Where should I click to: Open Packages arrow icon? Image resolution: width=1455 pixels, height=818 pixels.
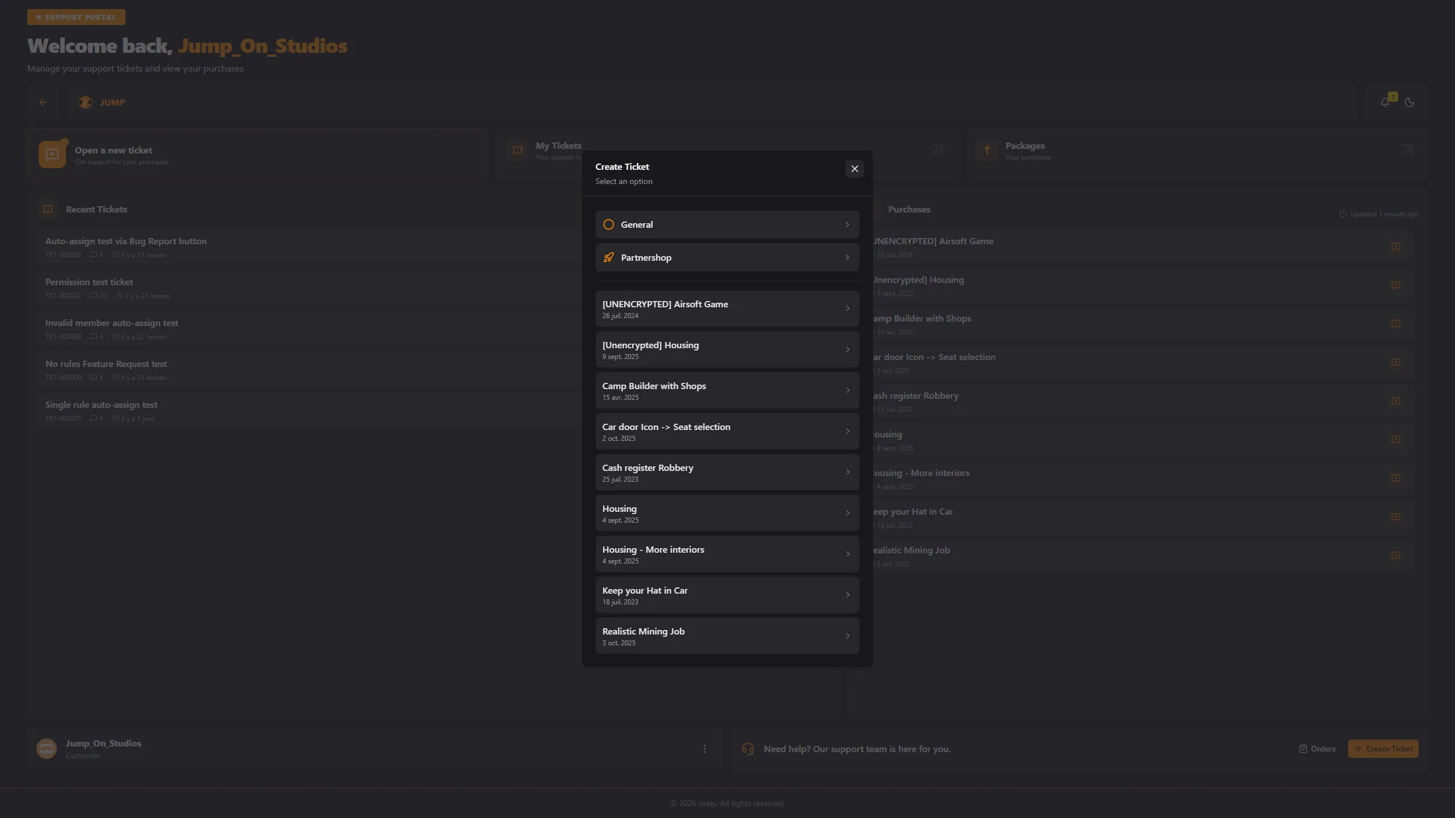click(1407, 149)
